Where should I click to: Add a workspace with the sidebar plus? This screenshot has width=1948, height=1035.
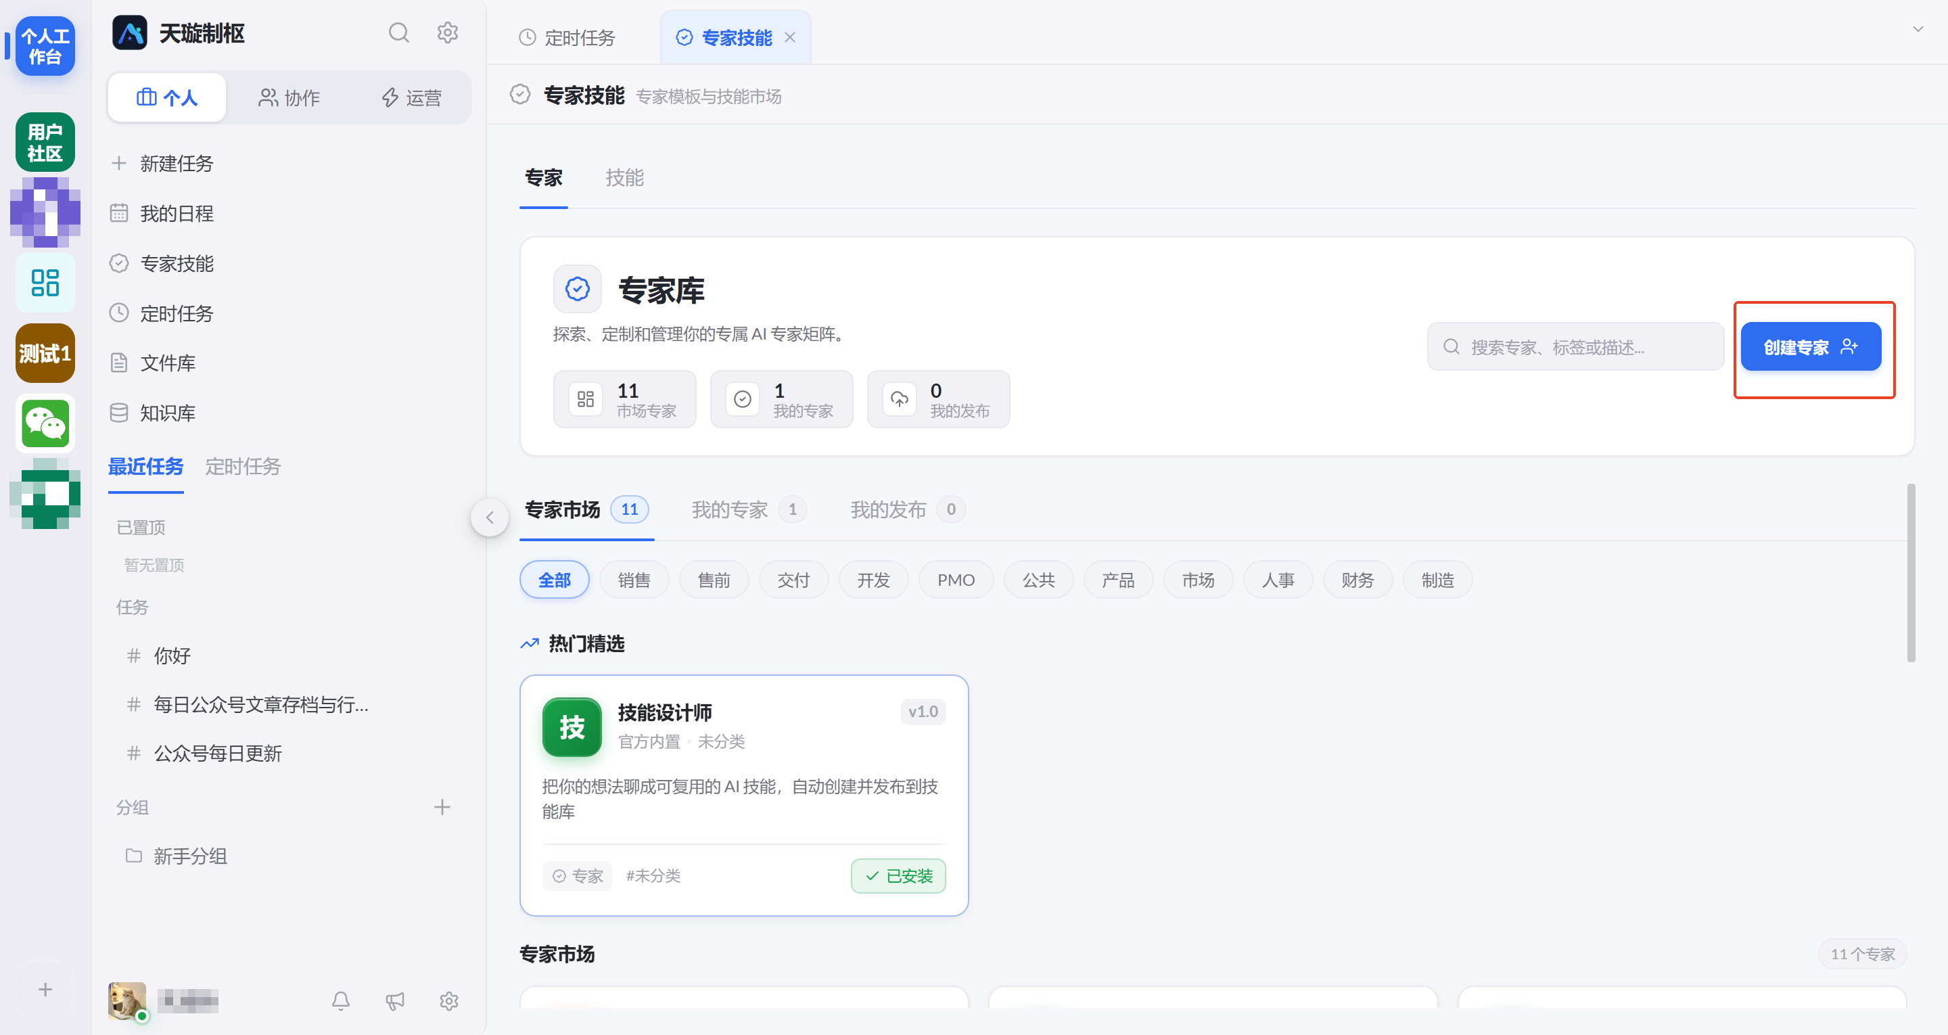click(x=45, y=990)
